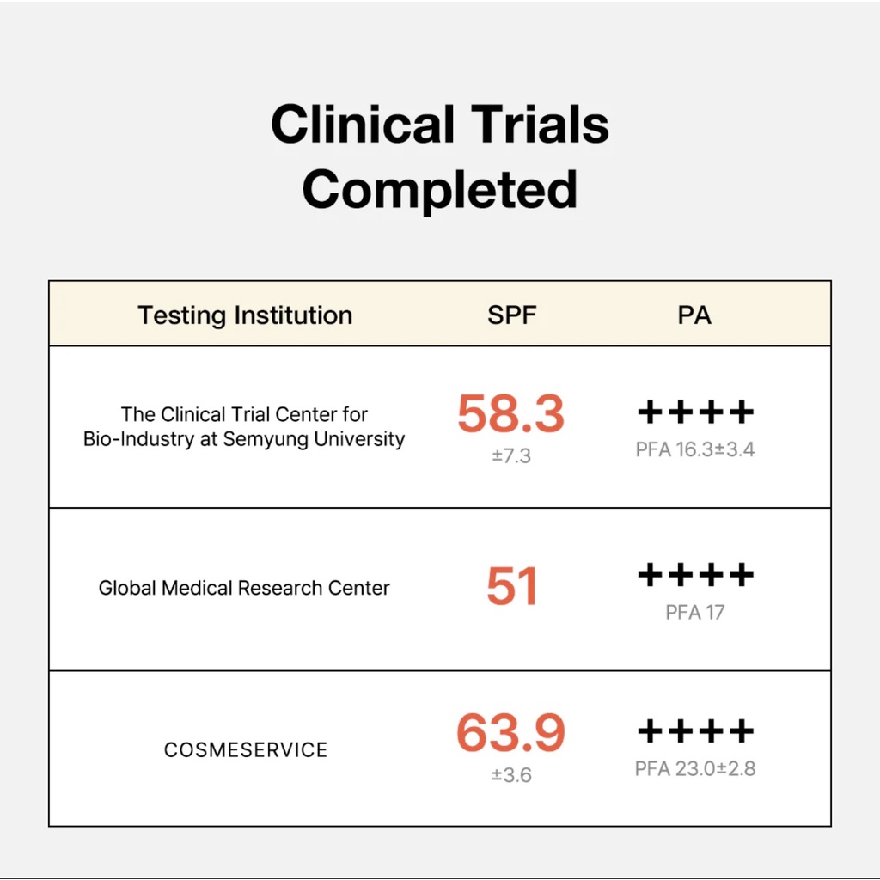The height and width of the screenshot is (880, 880).
Task: Click the word 'Completed' in the heading
Action: 440,190
